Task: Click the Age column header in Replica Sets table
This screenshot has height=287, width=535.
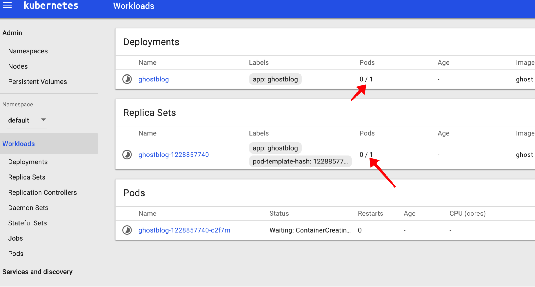Action: click(x=443, y=133)
